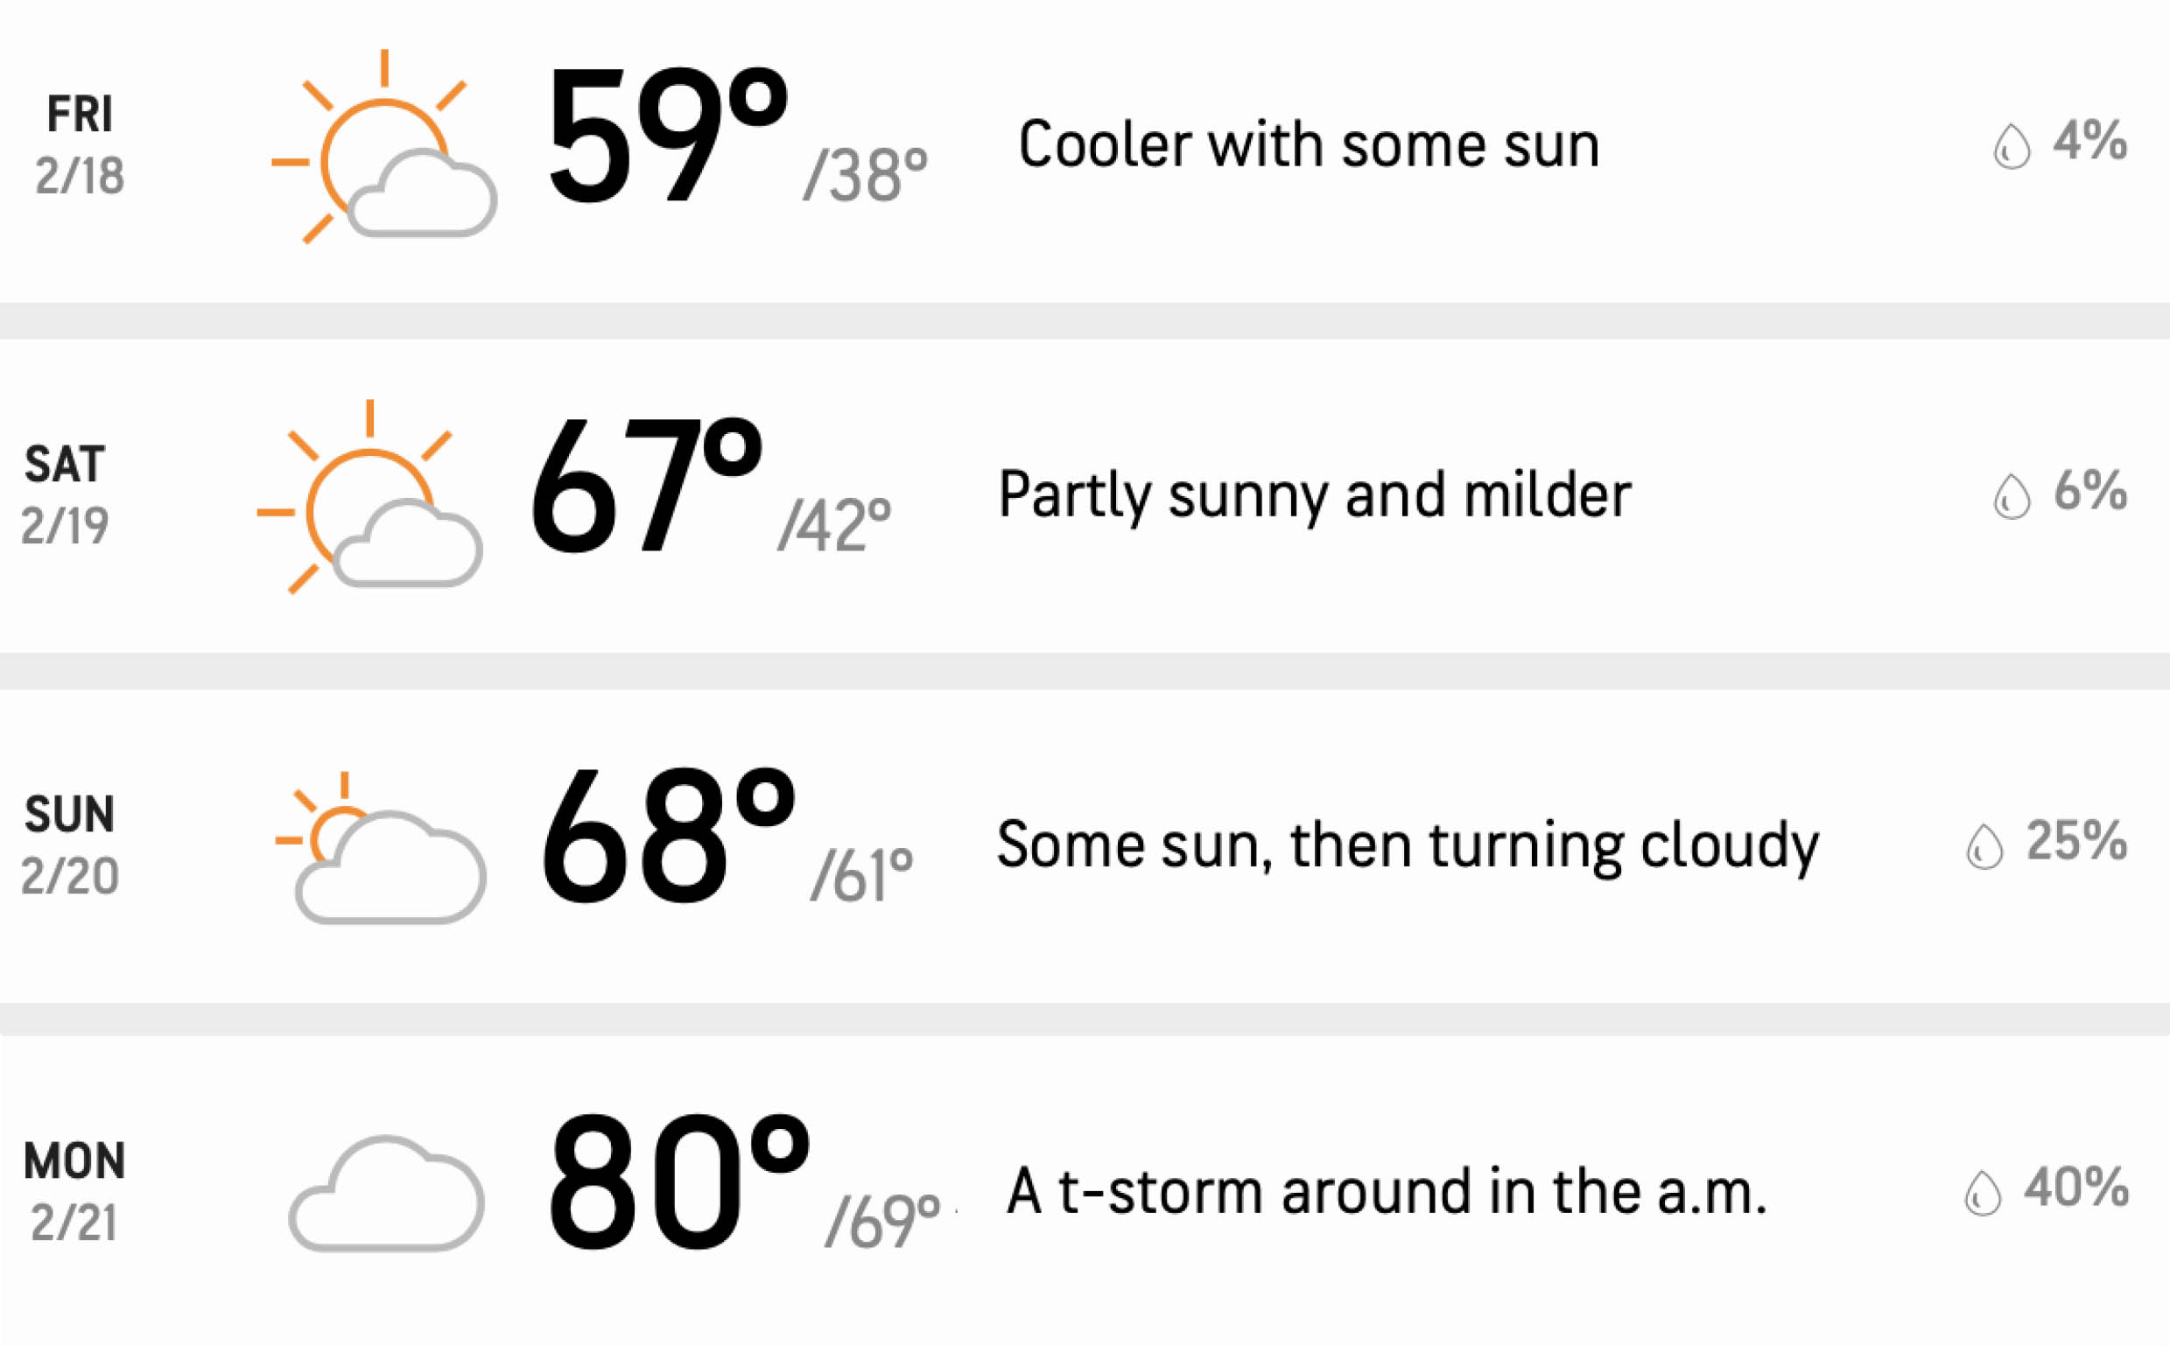Image resolution: width=2170 pixels, height=1346 pixels.
Task: Click the 59° high temperature
Action: pos(669,136)
